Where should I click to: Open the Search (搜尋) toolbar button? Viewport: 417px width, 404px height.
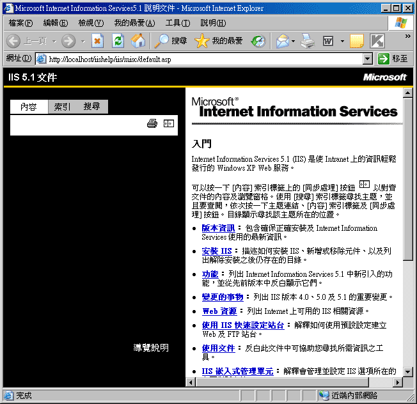pos(171,41)
